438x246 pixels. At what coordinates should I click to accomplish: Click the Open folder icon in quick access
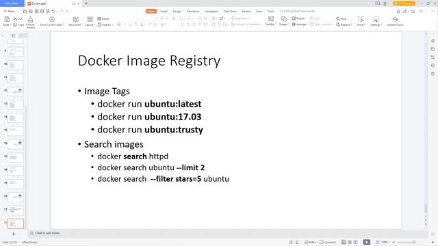25,11
